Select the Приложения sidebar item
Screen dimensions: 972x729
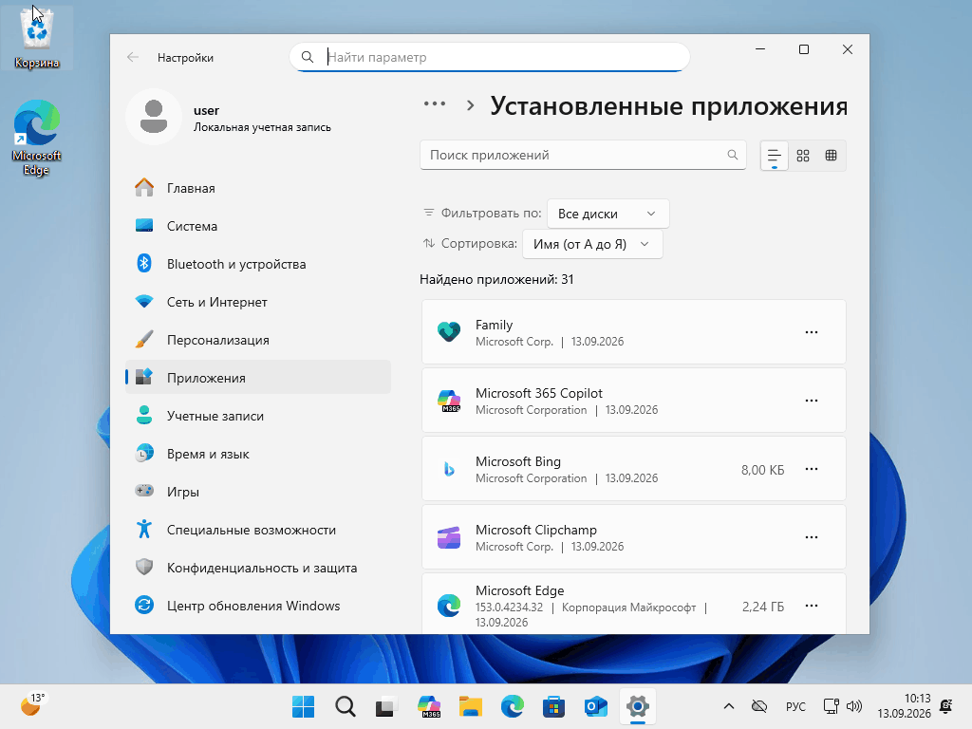click(258, 378)
